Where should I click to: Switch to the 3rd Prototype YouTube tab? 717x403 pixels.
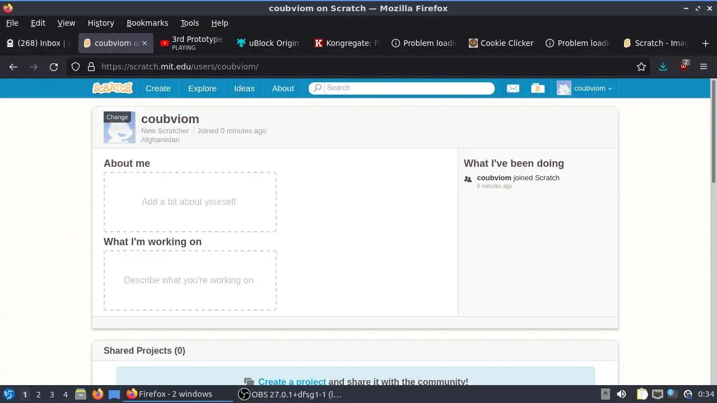click(x=192, y=43)
